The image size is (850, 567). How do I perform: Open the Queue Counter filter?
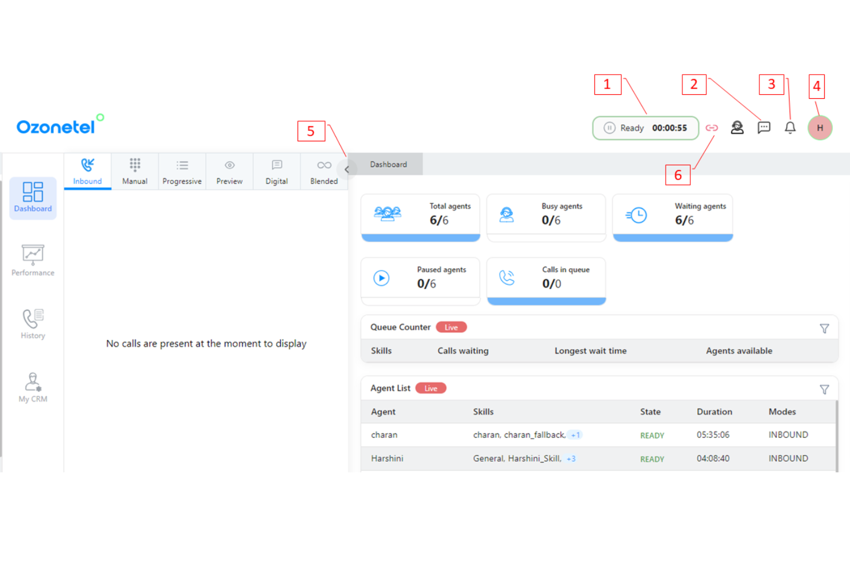825,328
